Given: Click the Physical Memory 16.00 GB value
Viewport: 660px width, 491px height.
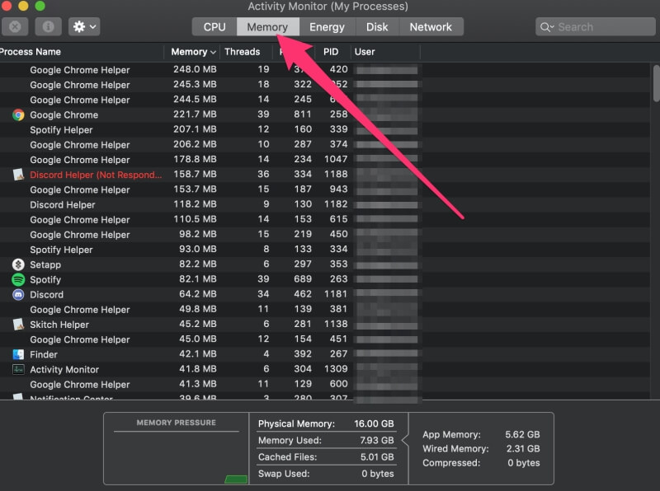Looking at the screenshot, I should [374, 423].
